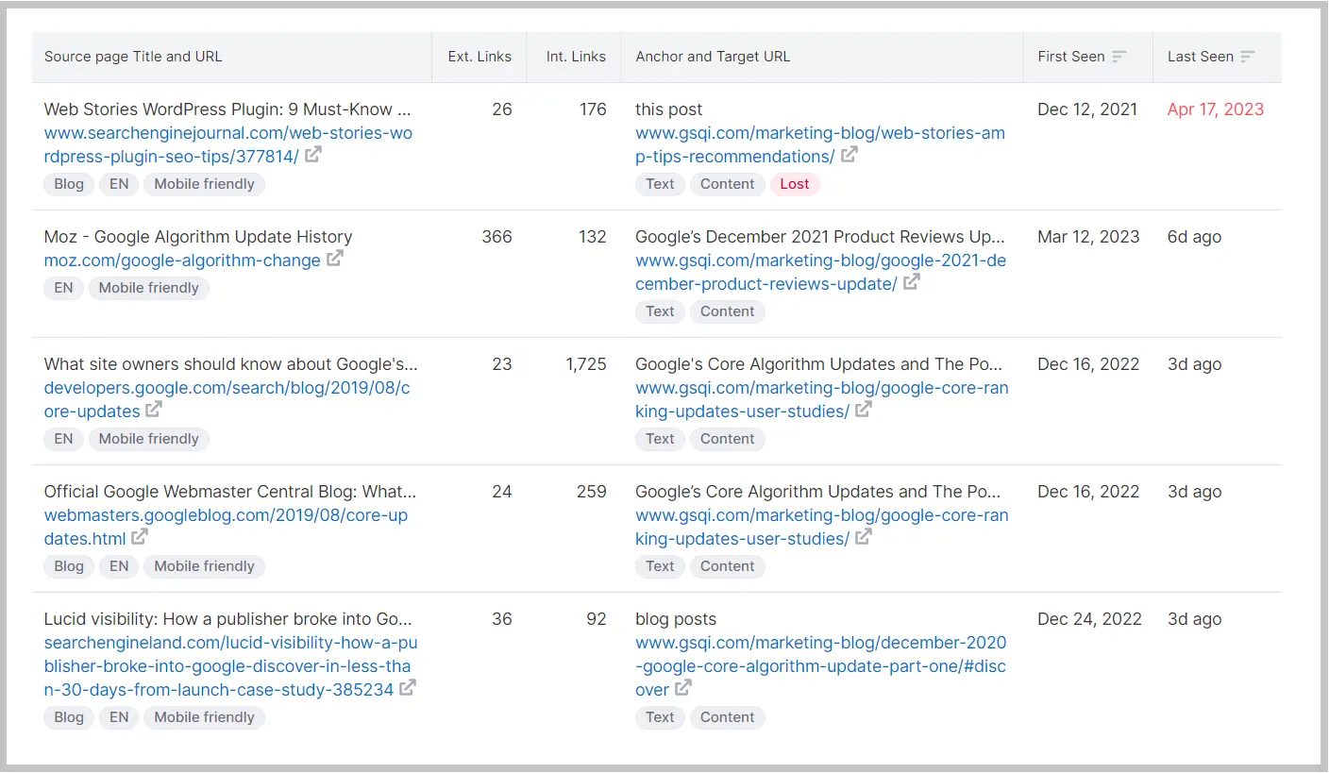Image resolution: width=1329 pixels, height=773 pixels.
Task: Open moz.com/google-algorithm-change link
Action: pyautogui.click(x=182, y=260)
